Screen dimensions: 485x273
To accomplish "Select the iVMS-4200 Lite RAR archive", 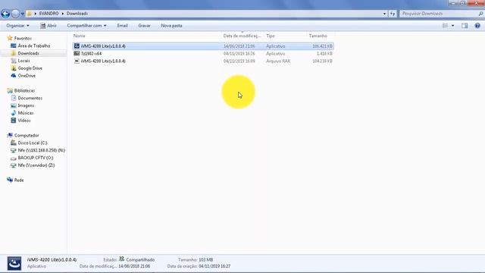I will point(203,61).
